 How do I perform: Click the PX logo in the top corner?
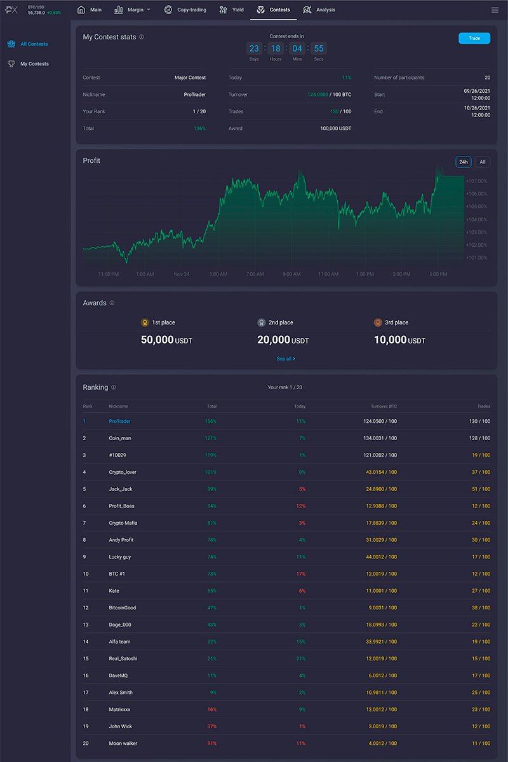[x=11, y=9]
